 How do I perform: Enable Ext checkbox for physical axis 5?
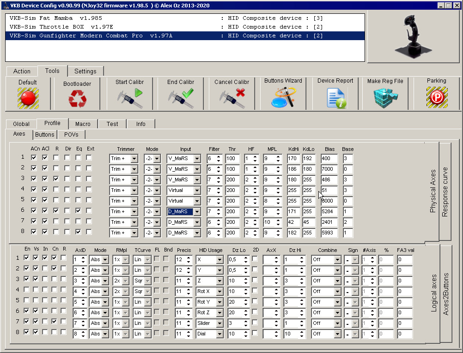point(89,200)
